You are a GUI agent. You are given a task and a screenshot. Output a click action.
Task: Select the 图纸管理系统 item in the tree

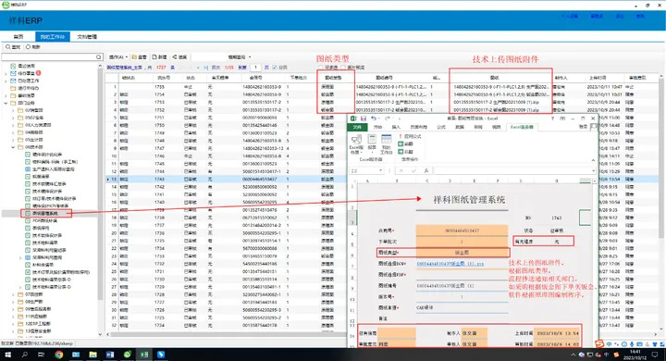click(x=45, y=213)
